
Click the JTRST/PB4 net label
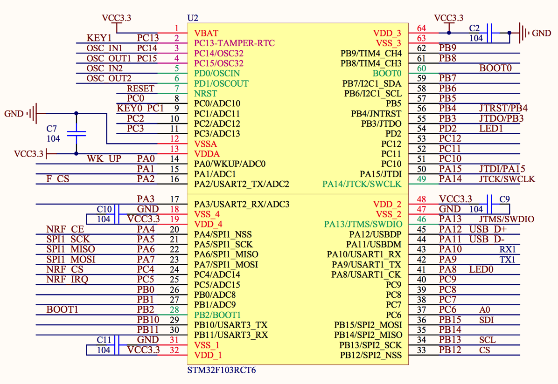503,108
